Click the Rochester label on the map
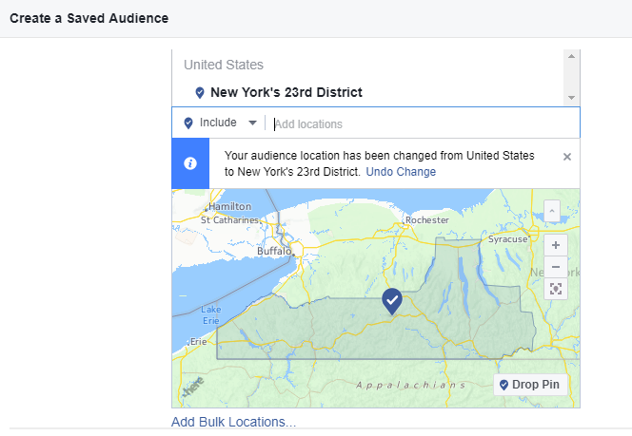Screen dimensions: 632x436 click(x=426, y=219)
